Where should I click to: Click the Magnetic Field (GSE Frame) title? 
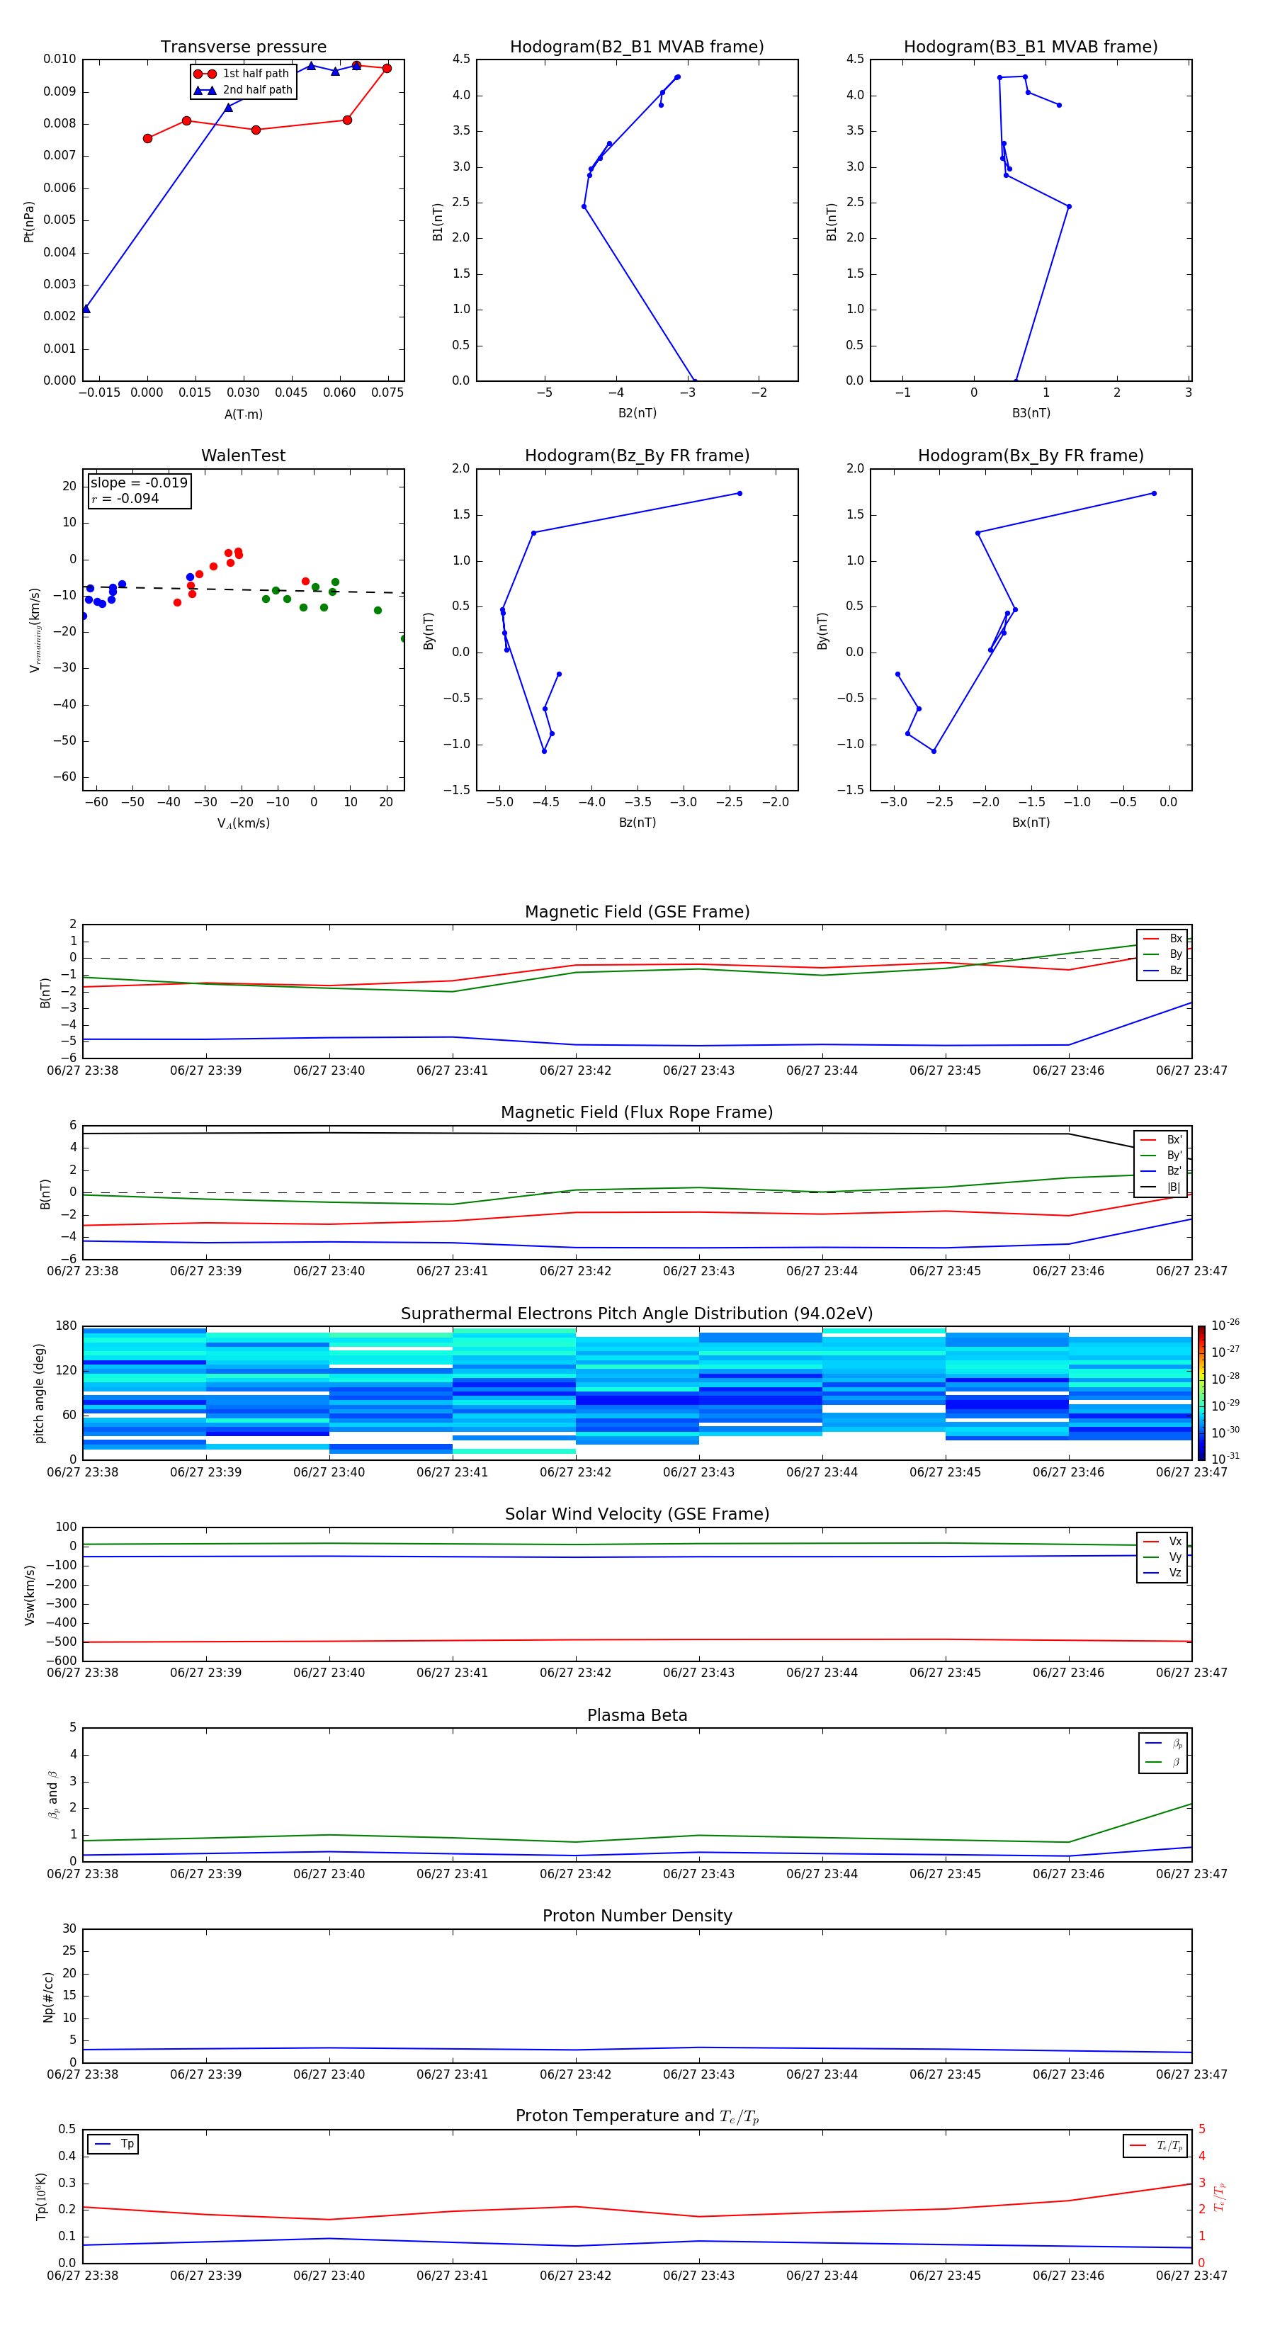(636, 912)
